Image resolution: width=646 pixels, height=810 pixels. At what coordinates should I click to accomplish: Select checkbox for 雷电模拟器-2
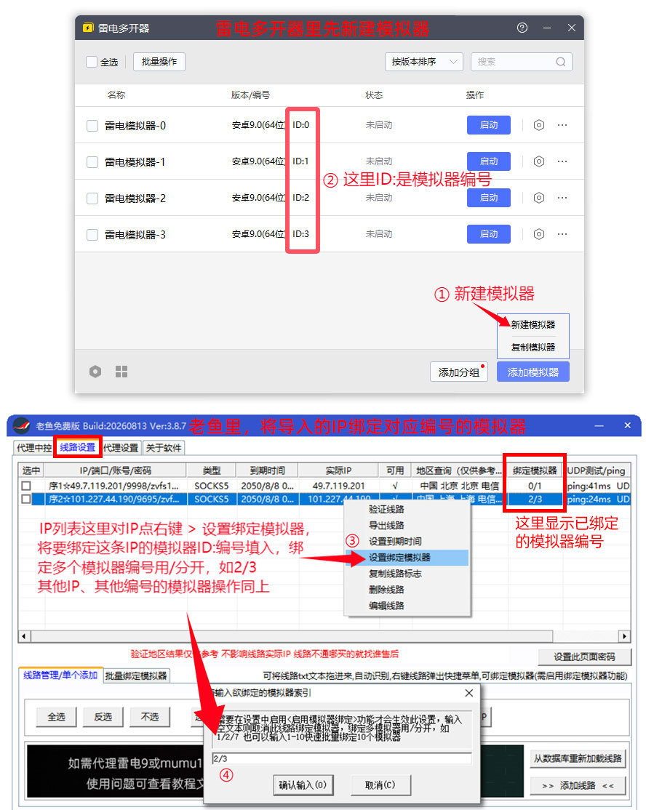92,198
